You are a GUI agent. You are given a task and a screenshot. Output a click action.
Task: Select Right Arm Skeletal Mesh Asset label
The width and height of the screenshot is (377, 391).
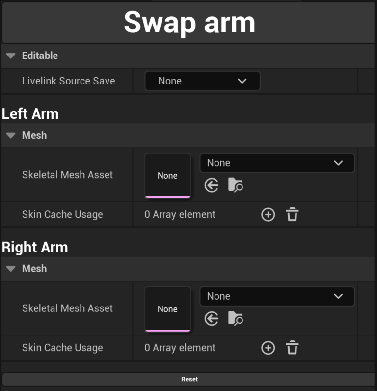click(67, 308)
